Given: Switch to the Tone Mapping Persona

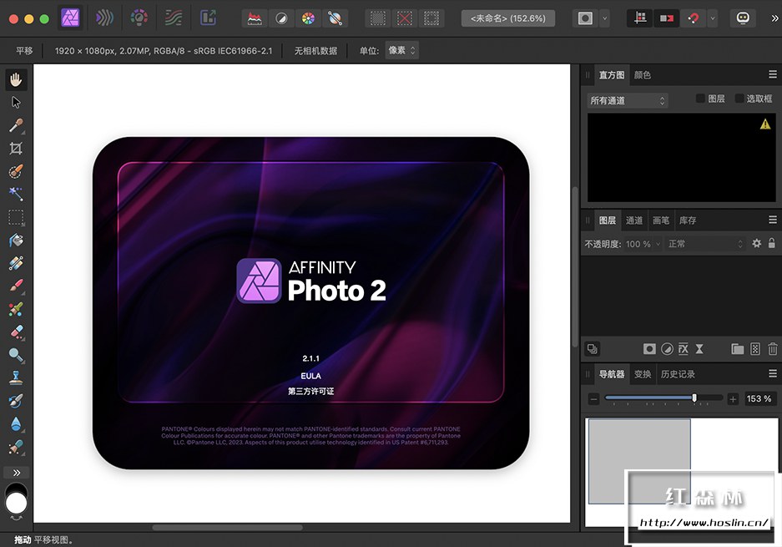Looking at the screenshot, I should pos(174,18).
